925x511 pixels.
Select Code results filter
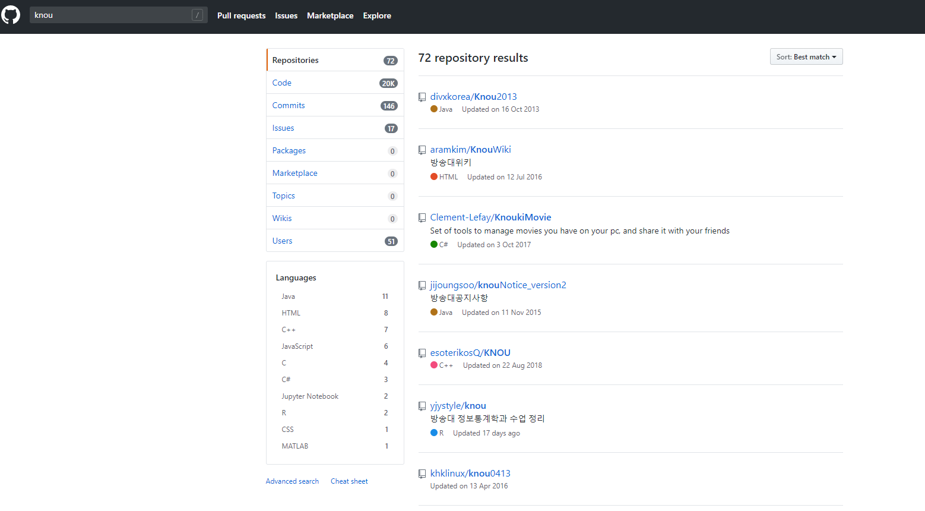coord(335,83)
